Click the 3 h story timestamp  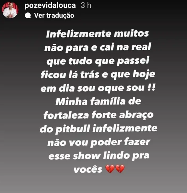pyautogui.click(x=86, y=5)
